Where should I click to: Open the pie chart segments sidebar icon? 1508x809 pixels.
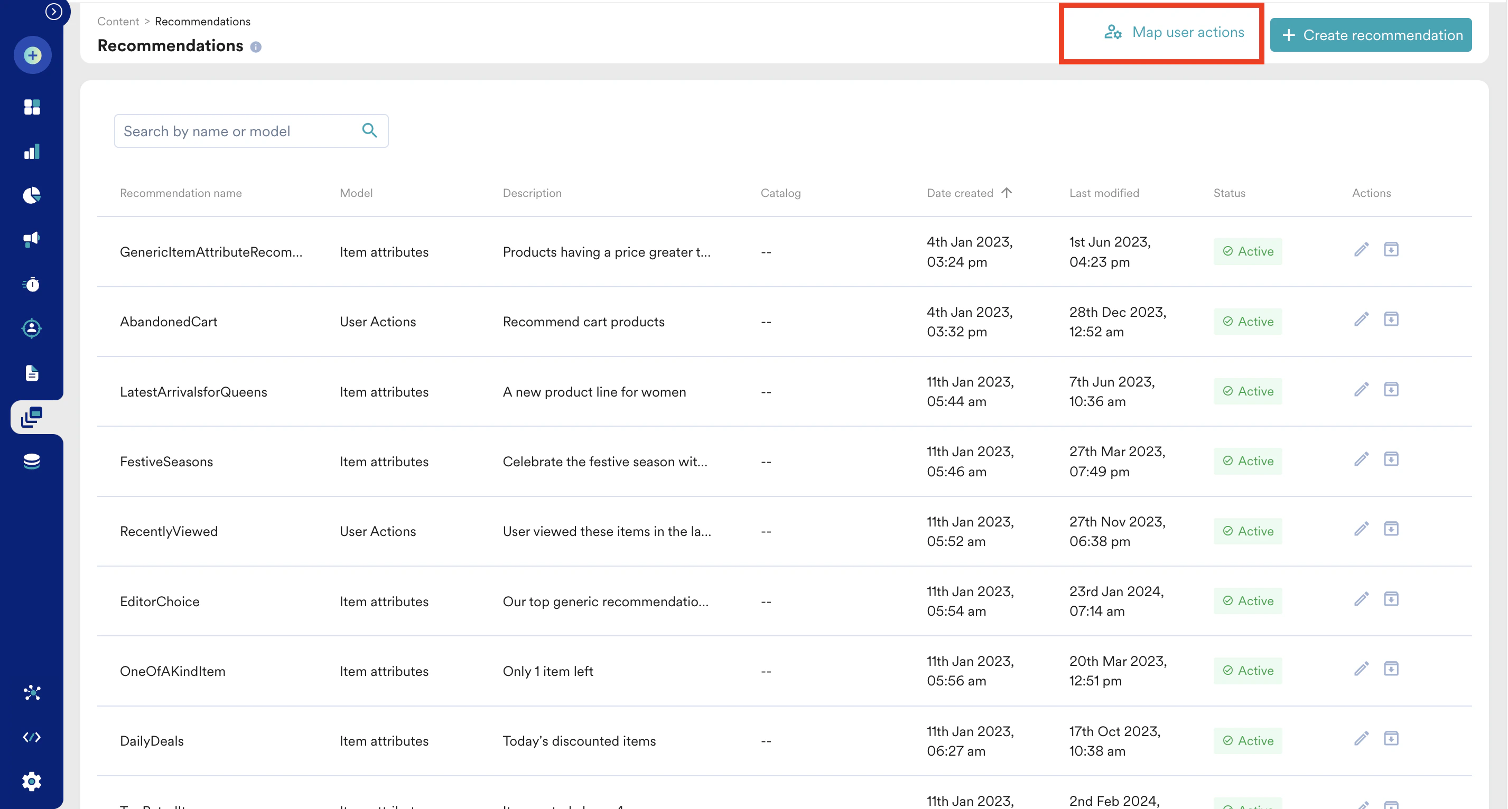(32, 195)
